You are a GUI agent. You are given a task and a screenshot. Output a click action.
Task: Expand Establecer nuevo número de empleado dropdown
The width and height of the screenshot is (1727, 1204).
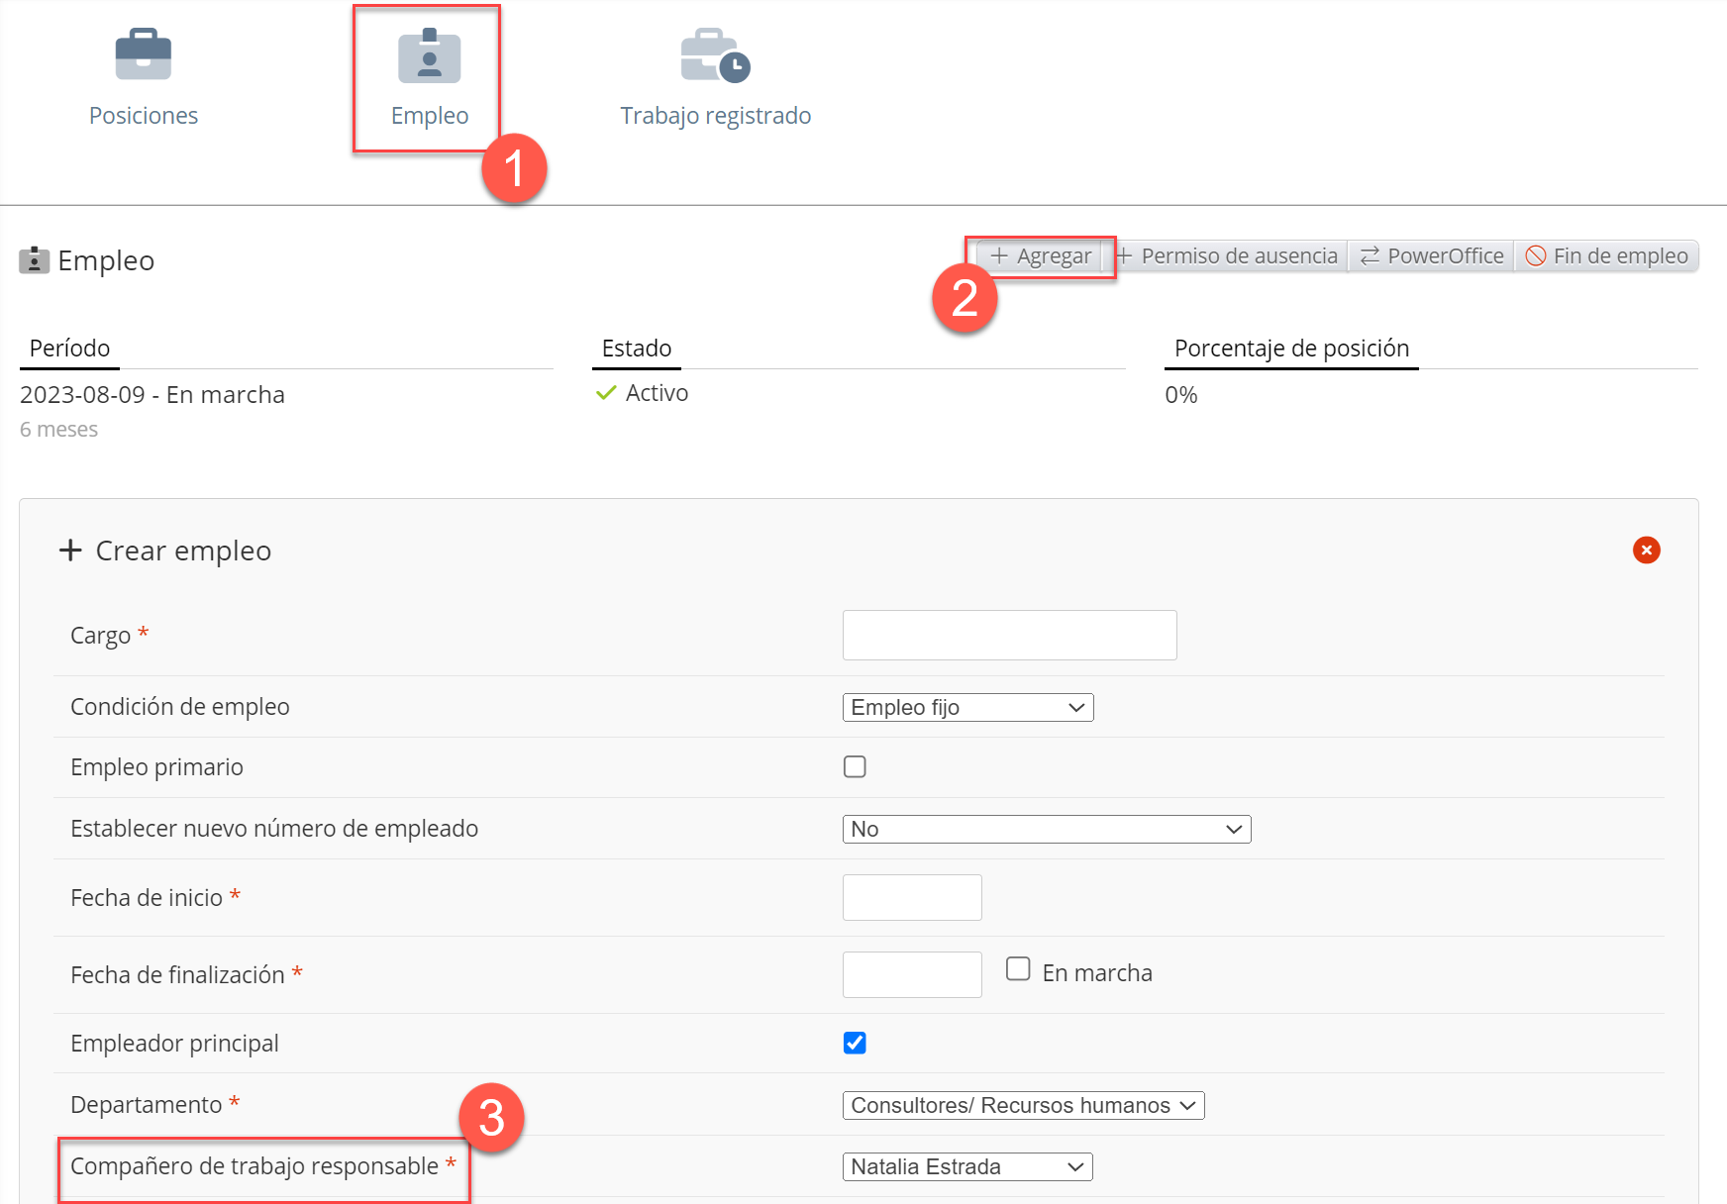(x=1046, y=830)
